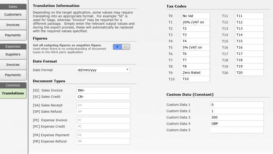Viewport: 273px width, 154px height.
Task: Select the Tax Codes heading
Action: [176, 6]
